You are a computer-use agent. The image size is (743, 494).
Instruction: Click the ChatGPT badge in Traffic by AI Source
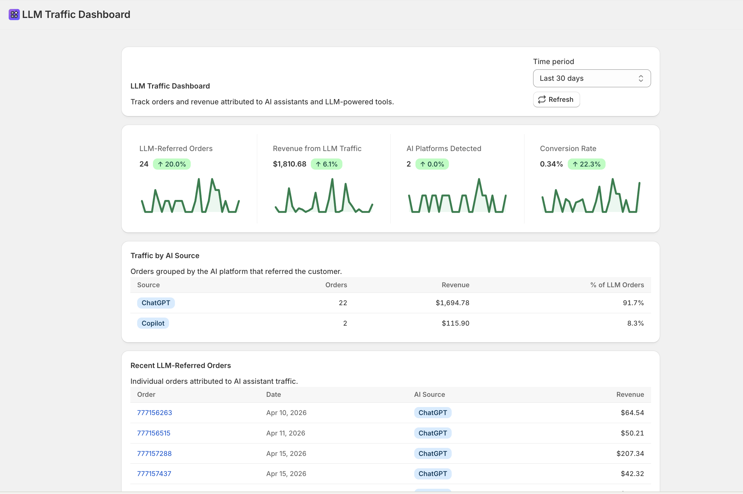pyautogui.click(x=156, y=303)
